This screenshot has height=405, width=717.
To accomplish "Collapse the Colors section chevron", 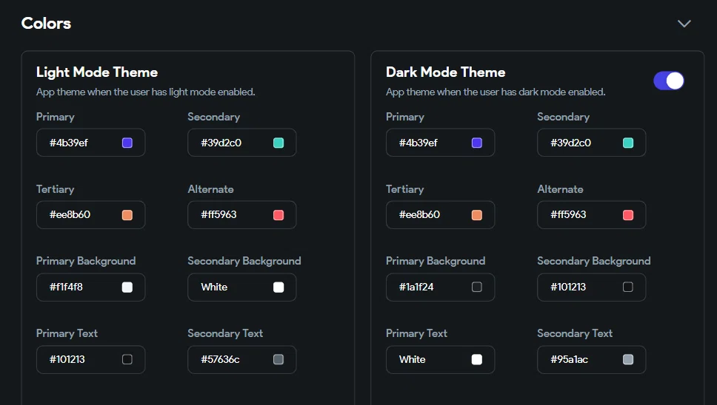I will click(x=684, y=24).
